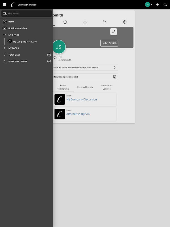This screenshot has height=227, width=170.
Task: Switch to the RSS feed tab
Action: click(105, 22)
